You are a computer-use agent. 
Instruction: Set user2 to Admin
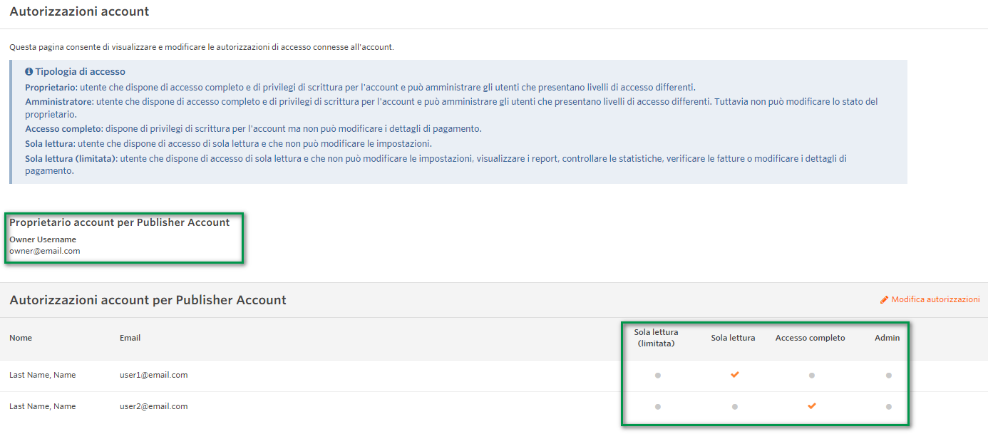(888, 406)
